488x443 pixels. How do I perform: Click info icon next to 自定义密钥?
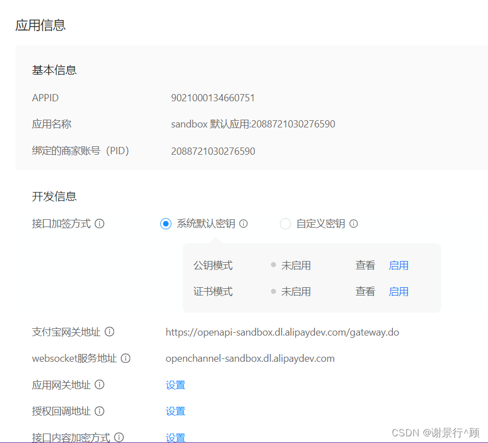click(353, 224)
